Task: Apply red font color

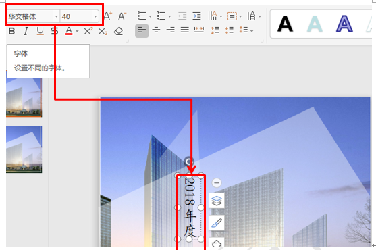Action: point(69,31)
